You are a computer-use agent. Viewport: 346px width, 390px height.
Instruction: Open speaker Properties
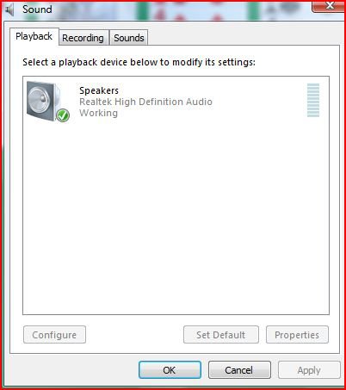click(297, 335)
